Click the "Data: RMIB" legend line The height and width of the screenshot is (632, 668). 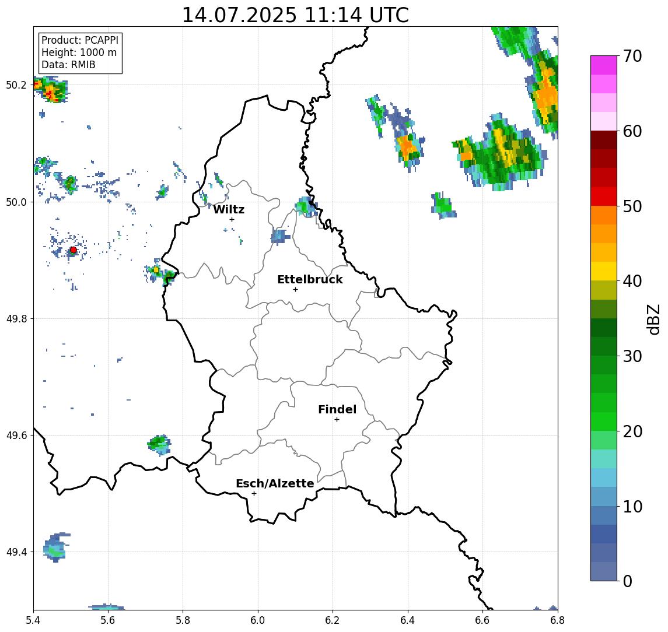(68, 65)
